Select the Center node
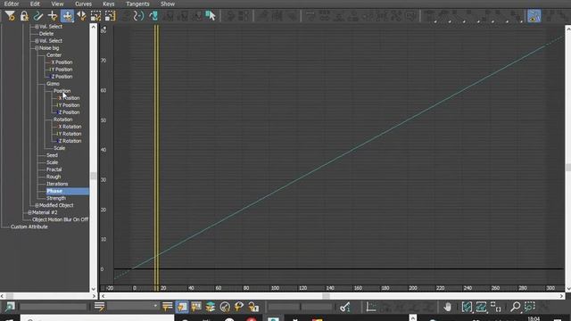Viewport: 571px width, 321px height. point(54,55)
